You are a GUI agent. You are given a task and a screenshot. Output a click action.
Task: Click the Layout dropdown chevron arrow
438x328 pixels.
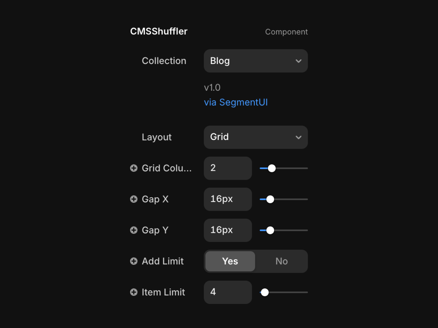pos(298,137)
